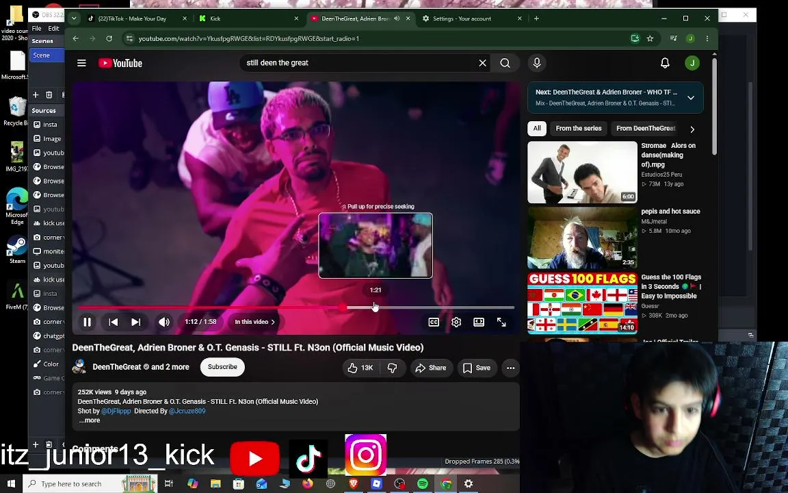
Task: Select Scene in OBS Scenes list
Action: (x=47, y=55)
